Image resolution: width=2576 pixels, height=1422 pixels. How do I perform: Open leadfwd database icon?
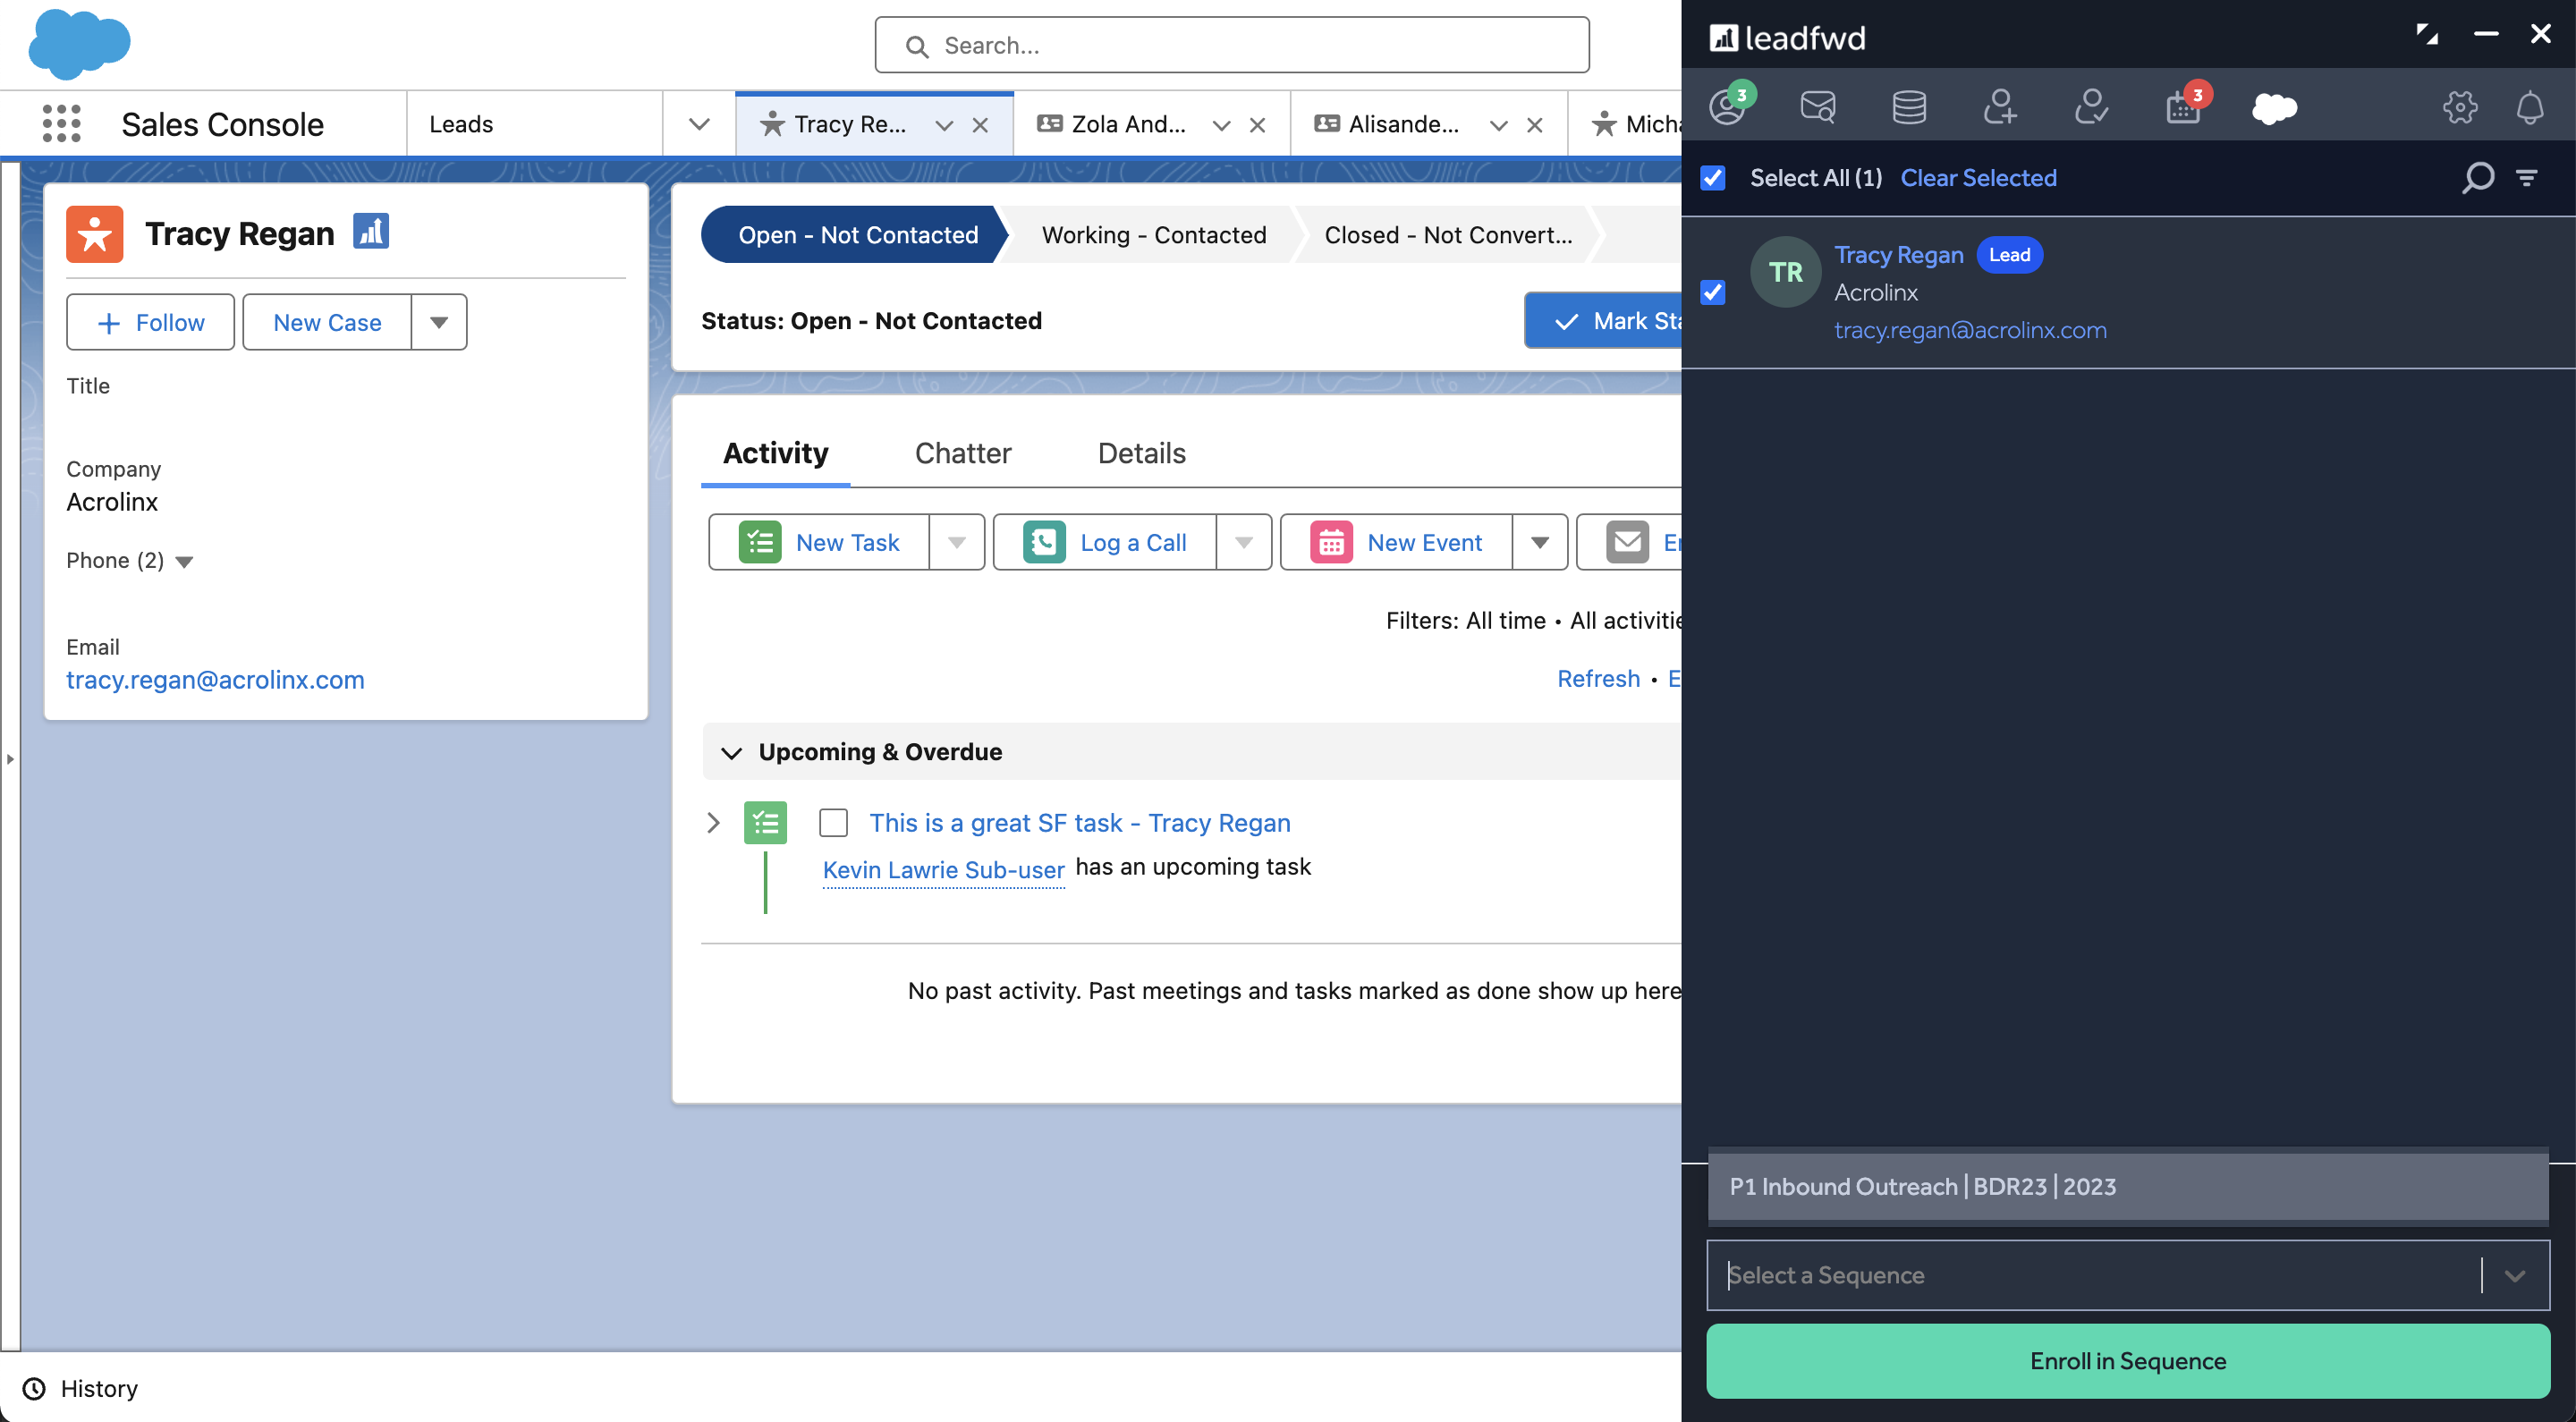[1909, 106]
